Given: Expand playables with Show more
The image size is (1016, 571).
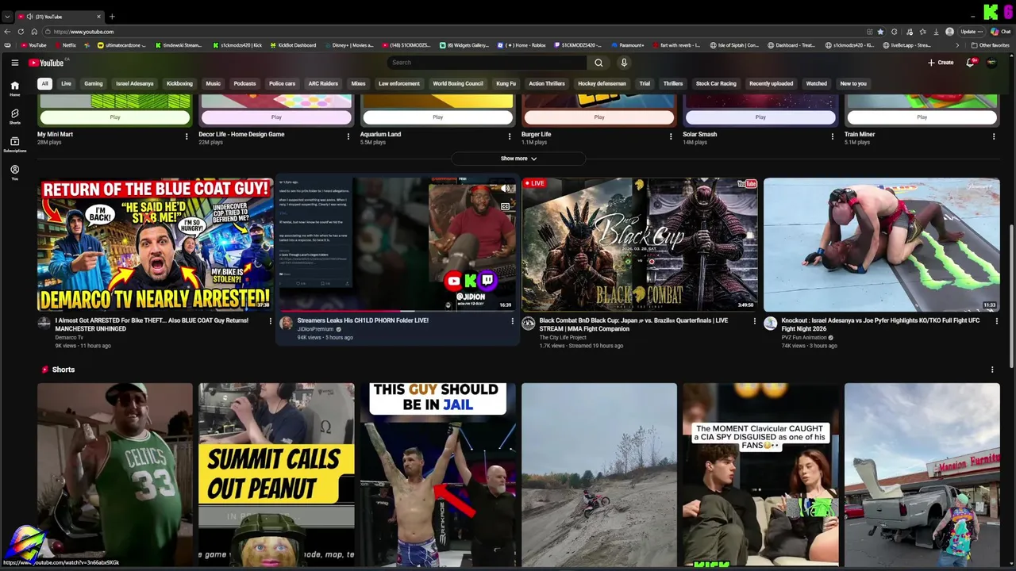Looking at the screenshot, I should [518, 159].
